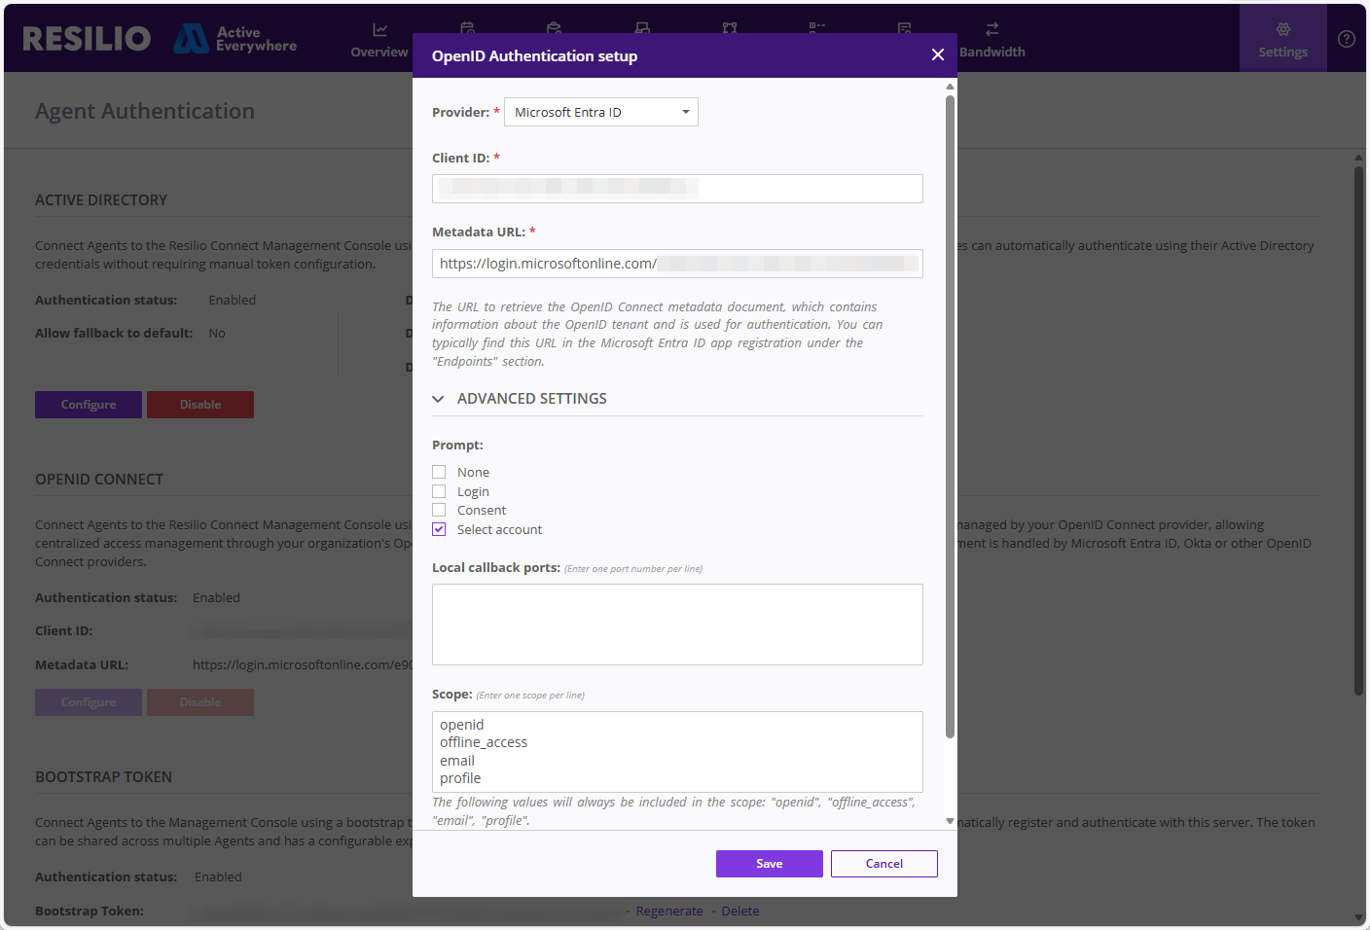Click into the Metadata URL field in the dialog
1370x930 pixels.
click(677, 264)
